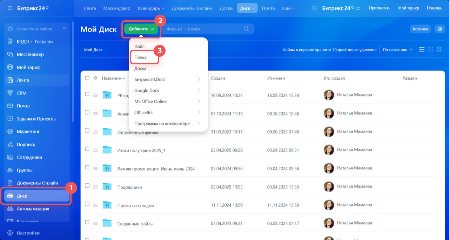Check the box for the folder created 16.09.2024
The width and height of the screenshot is (449, 240).
(87, 94)
